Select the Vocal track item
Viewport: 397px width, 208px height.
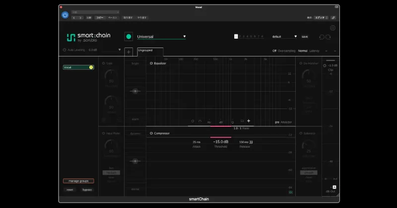click(x=78, y=67)
